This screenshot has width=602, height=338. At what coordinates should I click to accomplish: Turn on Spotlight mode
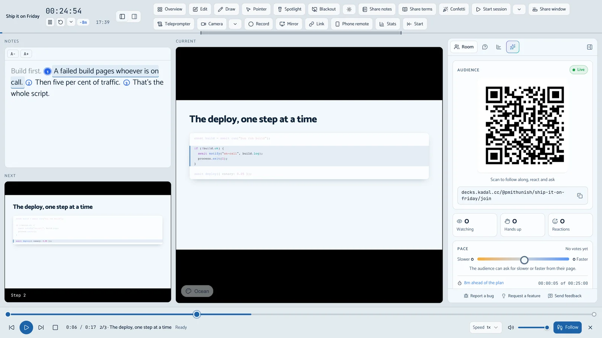coord(289,9)
